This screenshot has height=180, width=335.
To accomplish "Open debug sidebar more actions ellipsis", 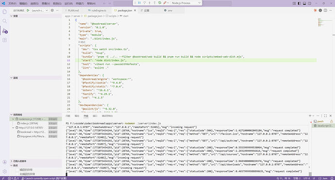I will pos(57,10).
